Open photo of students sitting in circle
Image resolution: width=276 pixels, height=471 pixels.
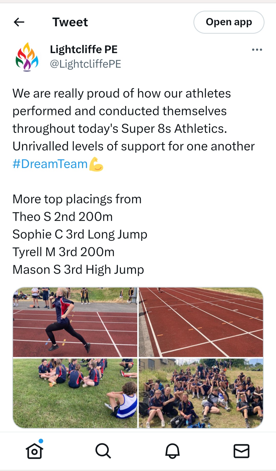[x=75, y=393]
